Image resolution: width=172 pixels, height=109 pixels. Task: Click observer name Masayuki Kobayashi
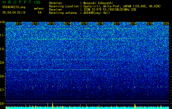coord(98,3)
